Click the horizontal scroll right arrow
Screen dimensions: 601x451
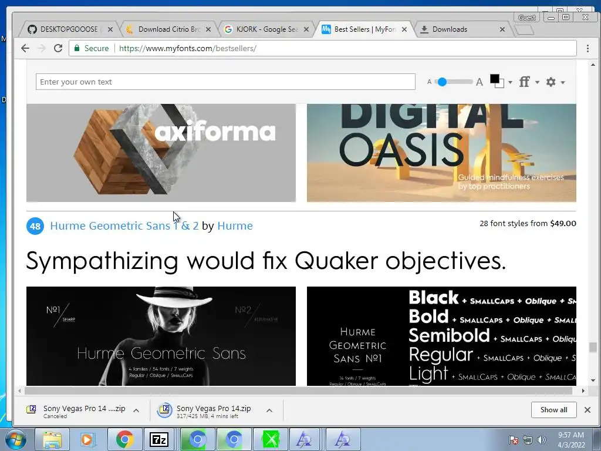(583, 391)
